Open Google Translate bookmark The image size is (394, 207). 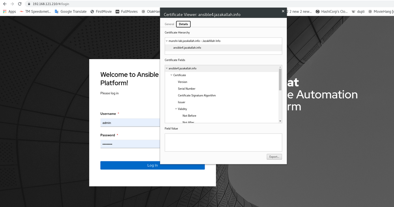(71, 11)
